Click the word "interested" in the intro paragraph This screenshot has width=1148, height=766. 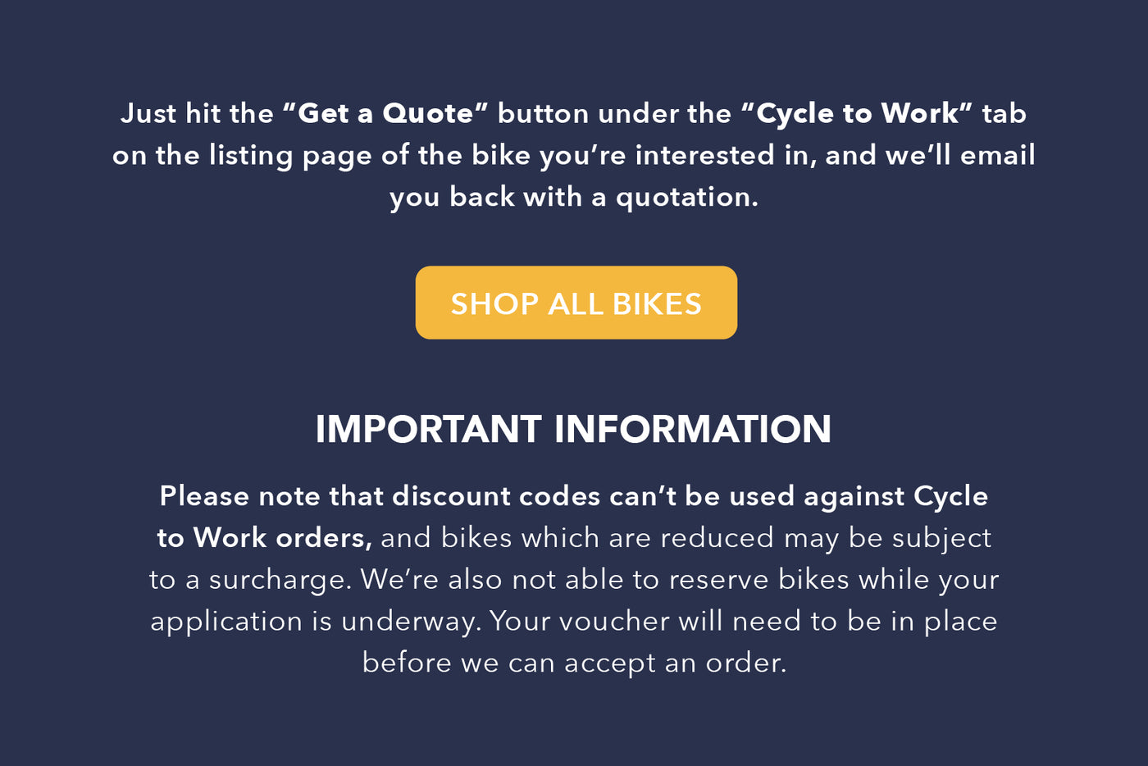point(705,155)
